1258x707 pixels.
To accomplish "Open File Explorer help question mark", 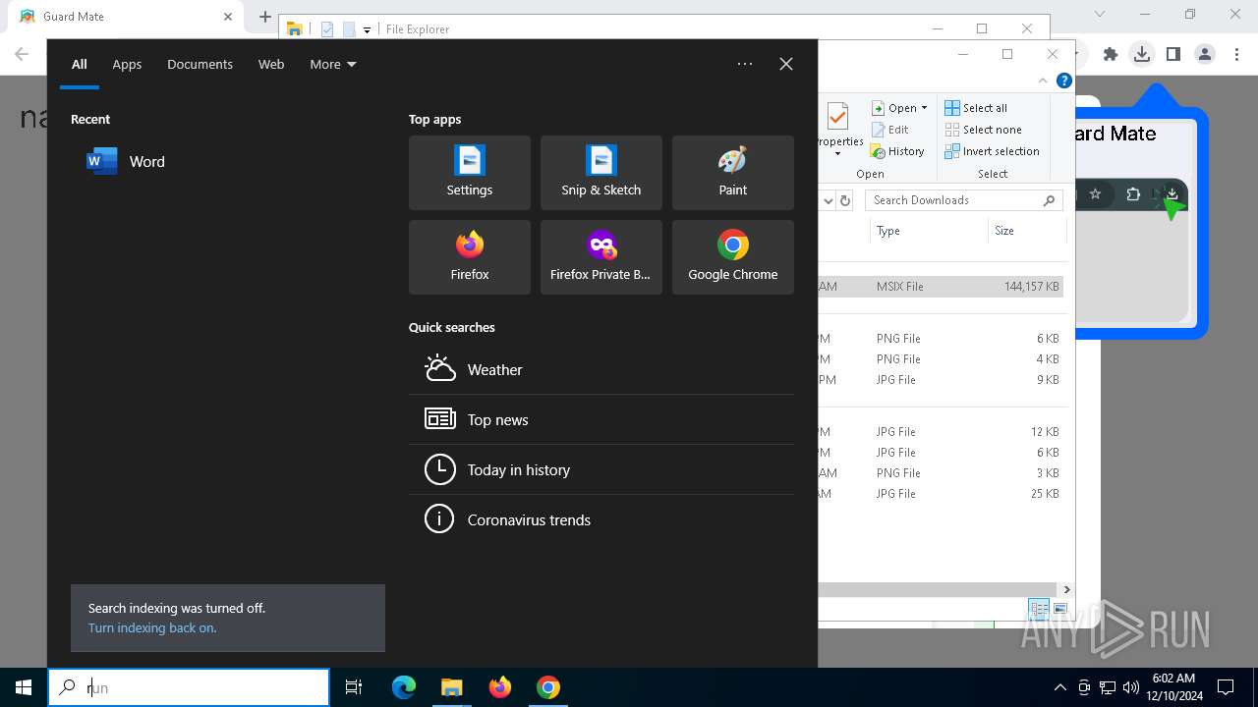I will point(1063,82).
